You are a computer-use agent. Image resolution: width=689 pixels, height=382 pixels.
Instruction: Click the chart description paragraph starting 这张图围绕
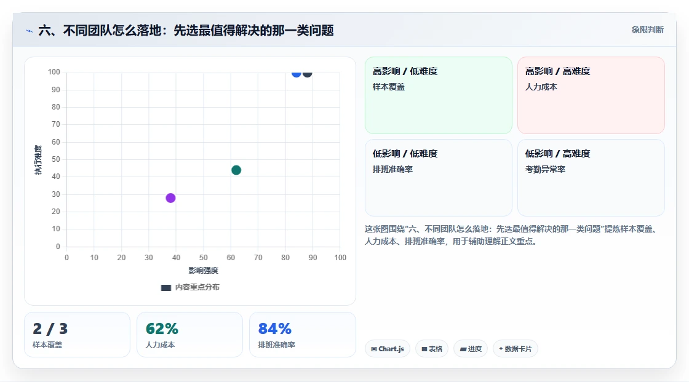coord(512,235)
